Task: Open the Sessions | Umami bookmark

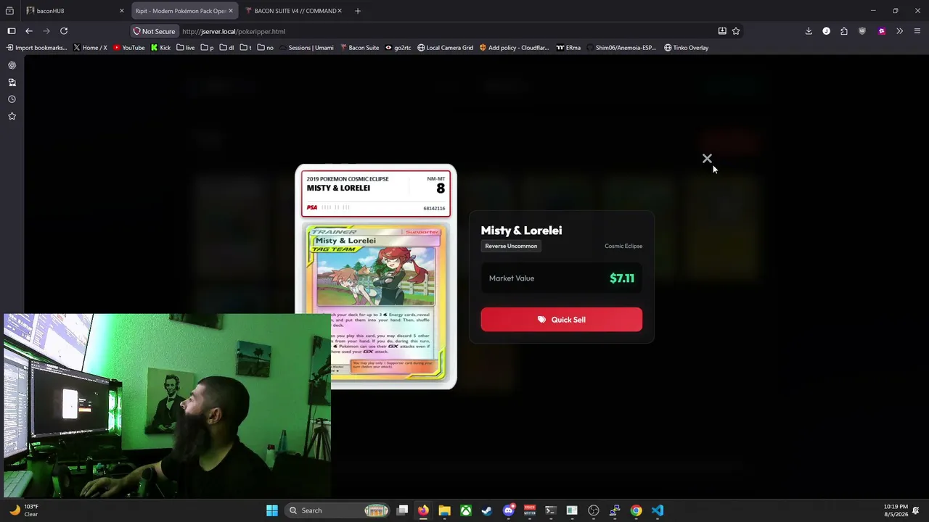Action: [x=306, y=48]
